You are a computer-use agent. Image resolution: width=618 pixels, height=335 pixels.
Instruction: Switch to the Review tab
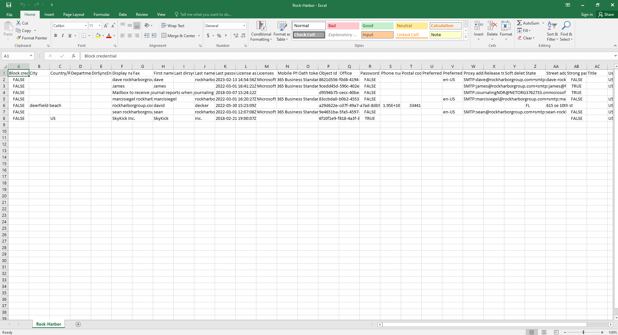click(x=142, y=15)
